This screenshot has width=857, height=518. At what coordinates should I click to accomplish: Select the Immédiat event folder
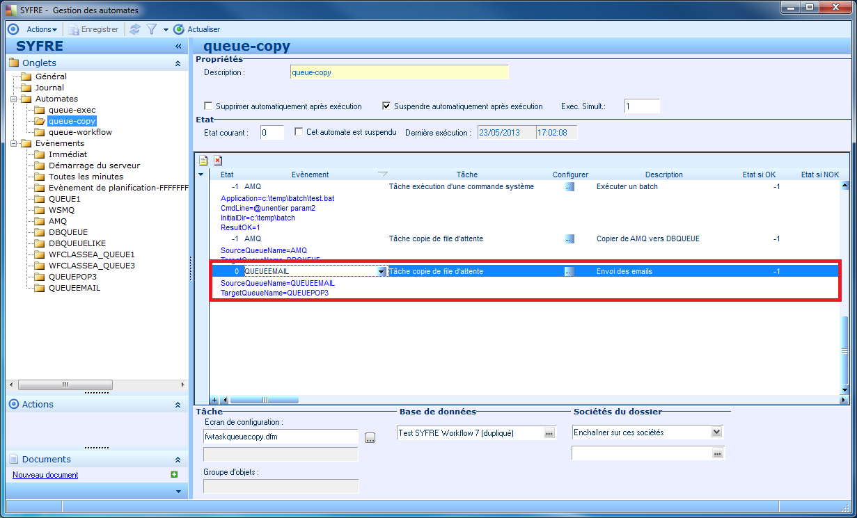(68, 154)
